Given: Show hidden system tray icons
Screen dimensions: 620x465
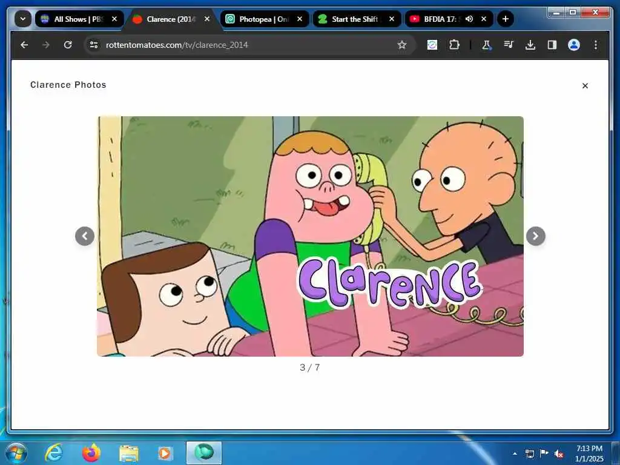Looking at the screenshot, I should pyautogui.click(x=515, y=453).
